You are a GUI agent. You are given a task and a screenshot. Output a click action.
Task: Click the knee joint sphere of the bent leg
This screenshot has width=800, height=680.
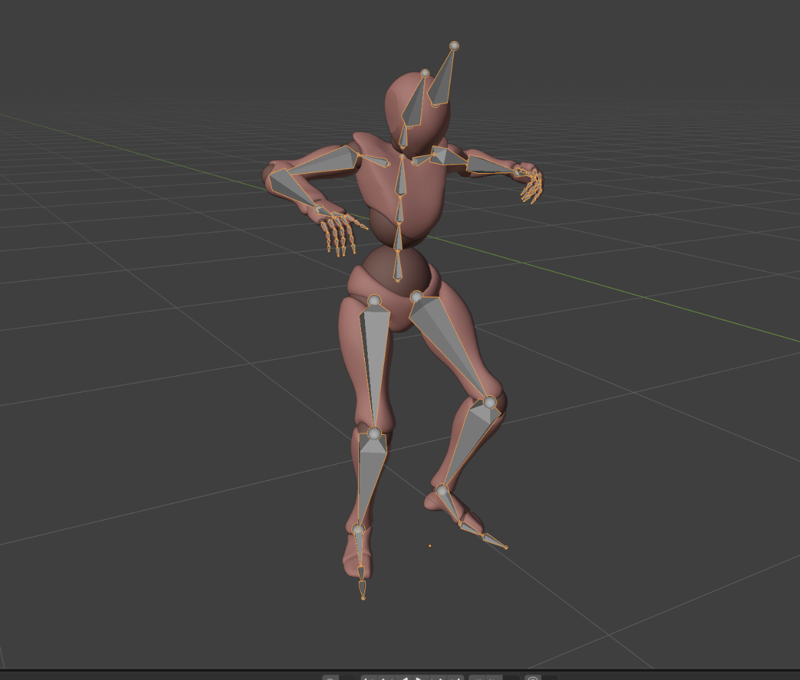pyautogui.click(x=490, y=403)
